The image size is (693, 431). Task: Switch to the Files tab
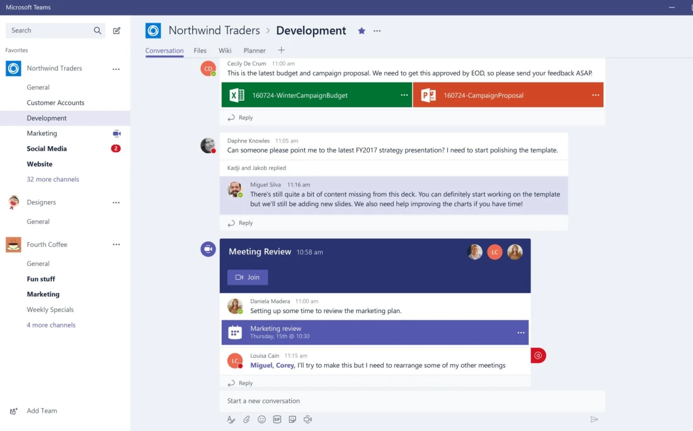pos(200,50)
